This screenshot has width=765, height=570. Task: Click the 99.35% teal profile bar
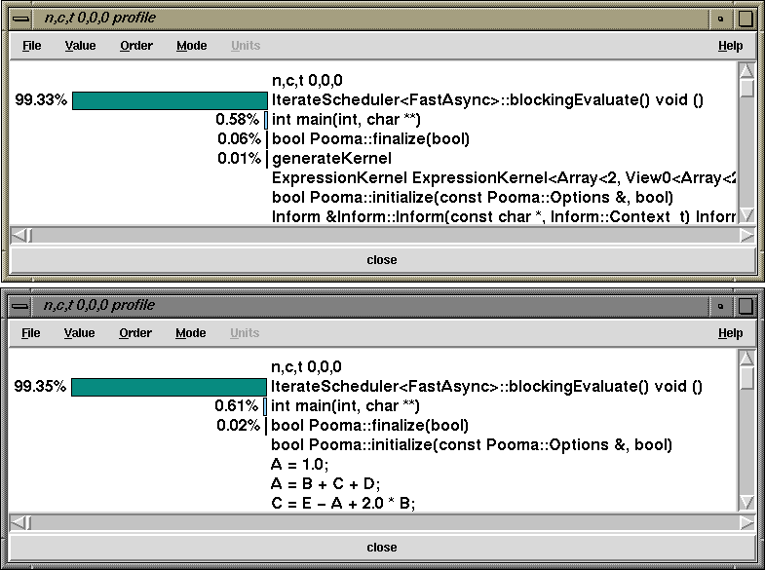tap(169, 387)
